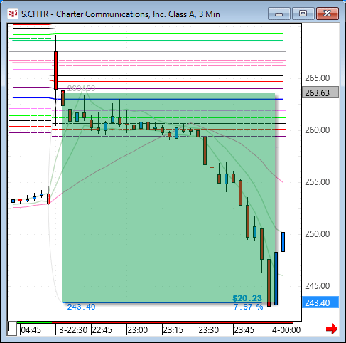
Task: Maximize the S.CHTR chart window
Action: point(303,14)
